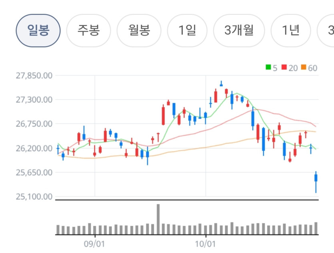334x253 pixels.
Task: Click the 09/01 date marker on the axis
Action: pos(94,244)
